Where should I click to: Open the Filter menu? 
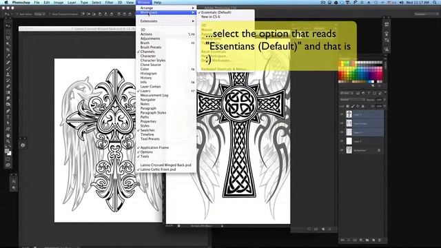[109, 2]
